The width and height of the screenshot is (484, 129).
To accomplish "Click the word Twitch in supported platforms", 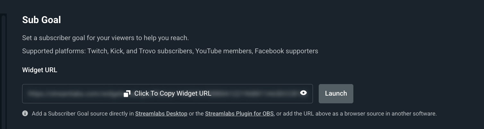I will point(97,51).
